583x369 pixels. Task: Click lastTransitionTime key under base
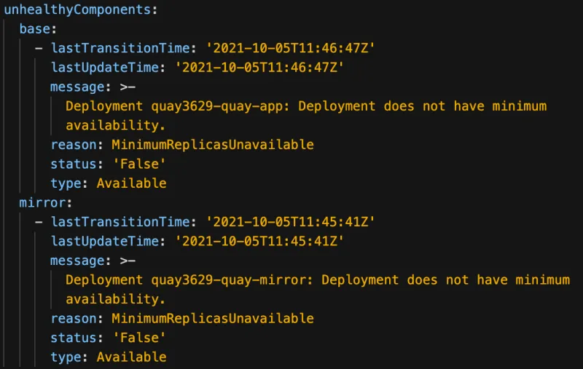click(x=120, y=48)
